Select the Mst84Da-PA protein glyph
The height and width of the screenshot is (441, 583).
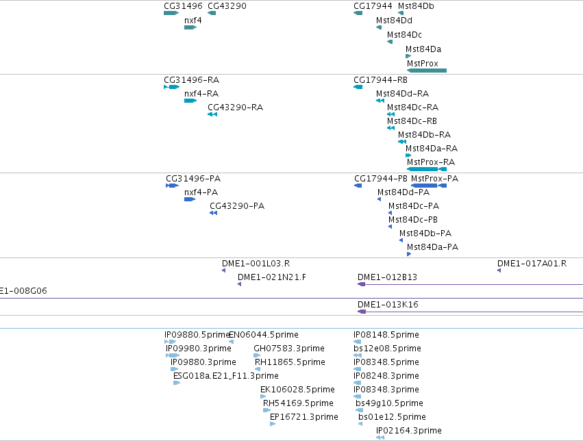tap(409, 254)
